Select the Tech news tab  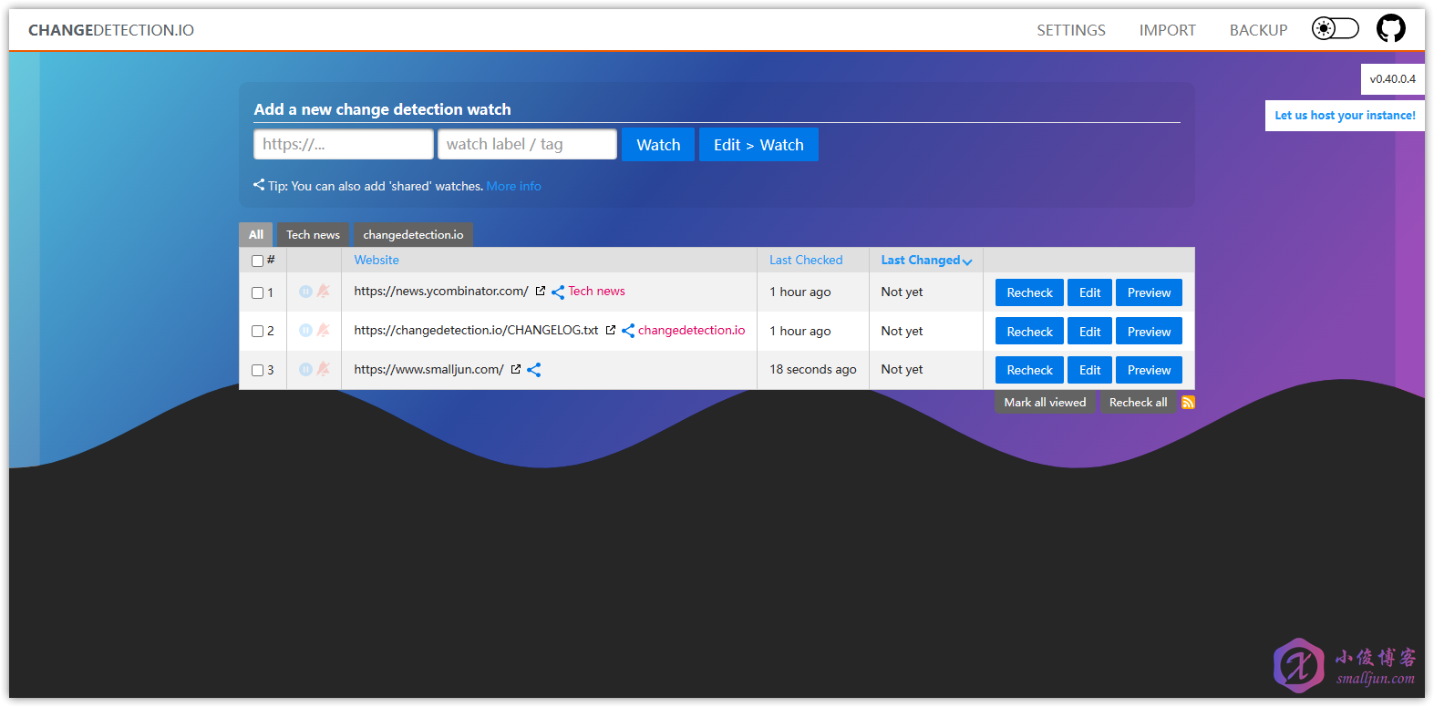(x=313, y=234)
